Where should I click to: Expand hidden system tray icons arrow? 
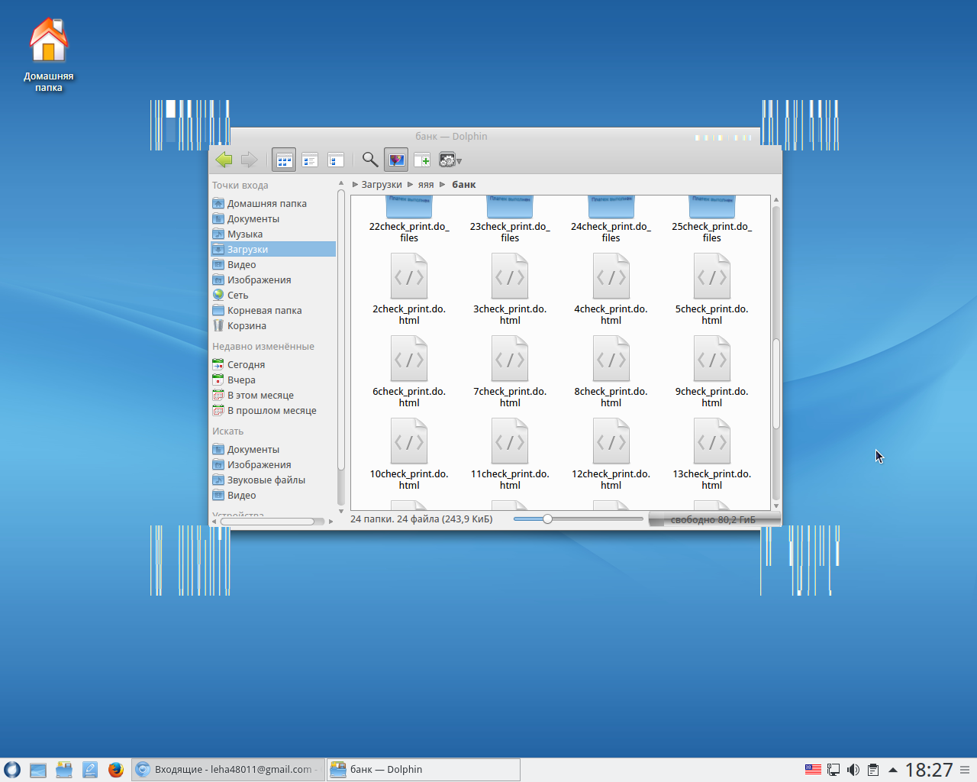pyautogui.click(x=892, y=770)
